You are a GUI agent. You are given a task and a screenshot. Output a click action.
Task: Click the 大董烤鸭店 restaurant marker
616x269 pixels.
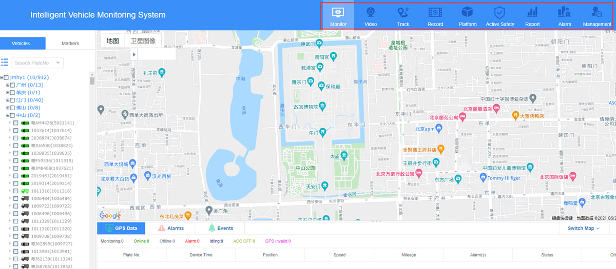[515, 116]
